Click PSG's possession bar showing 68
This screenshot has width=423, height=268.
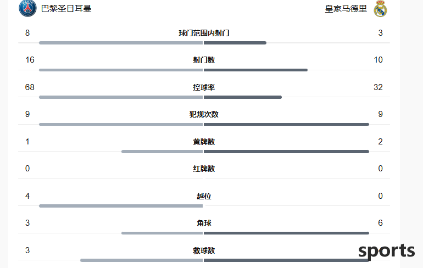tap(121, 97)
